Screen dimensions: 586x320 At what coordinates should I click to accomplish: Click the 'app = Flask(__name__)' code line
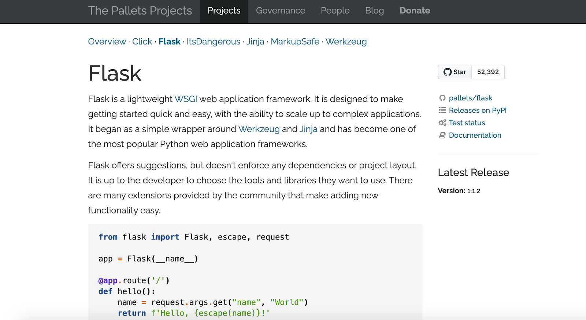click(x=148, y=259)
